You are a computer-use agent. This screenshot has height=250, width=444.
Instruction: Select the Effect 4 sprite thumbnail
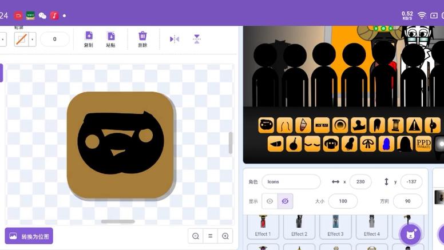pyautogui.click(x=371, y=227)
